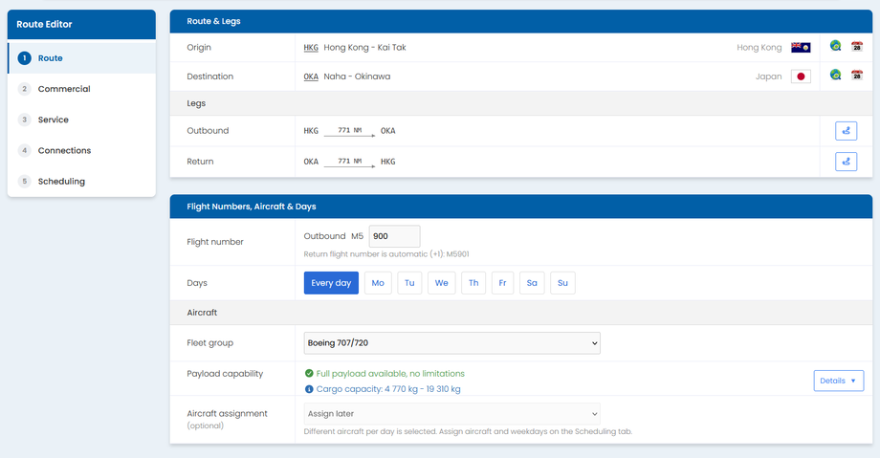Screen dimensions: 880x458
Task: Select step 4 circle for Connections
Action: [24, 150]
